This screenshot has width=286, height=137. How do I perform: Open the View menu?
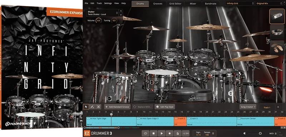117,3
